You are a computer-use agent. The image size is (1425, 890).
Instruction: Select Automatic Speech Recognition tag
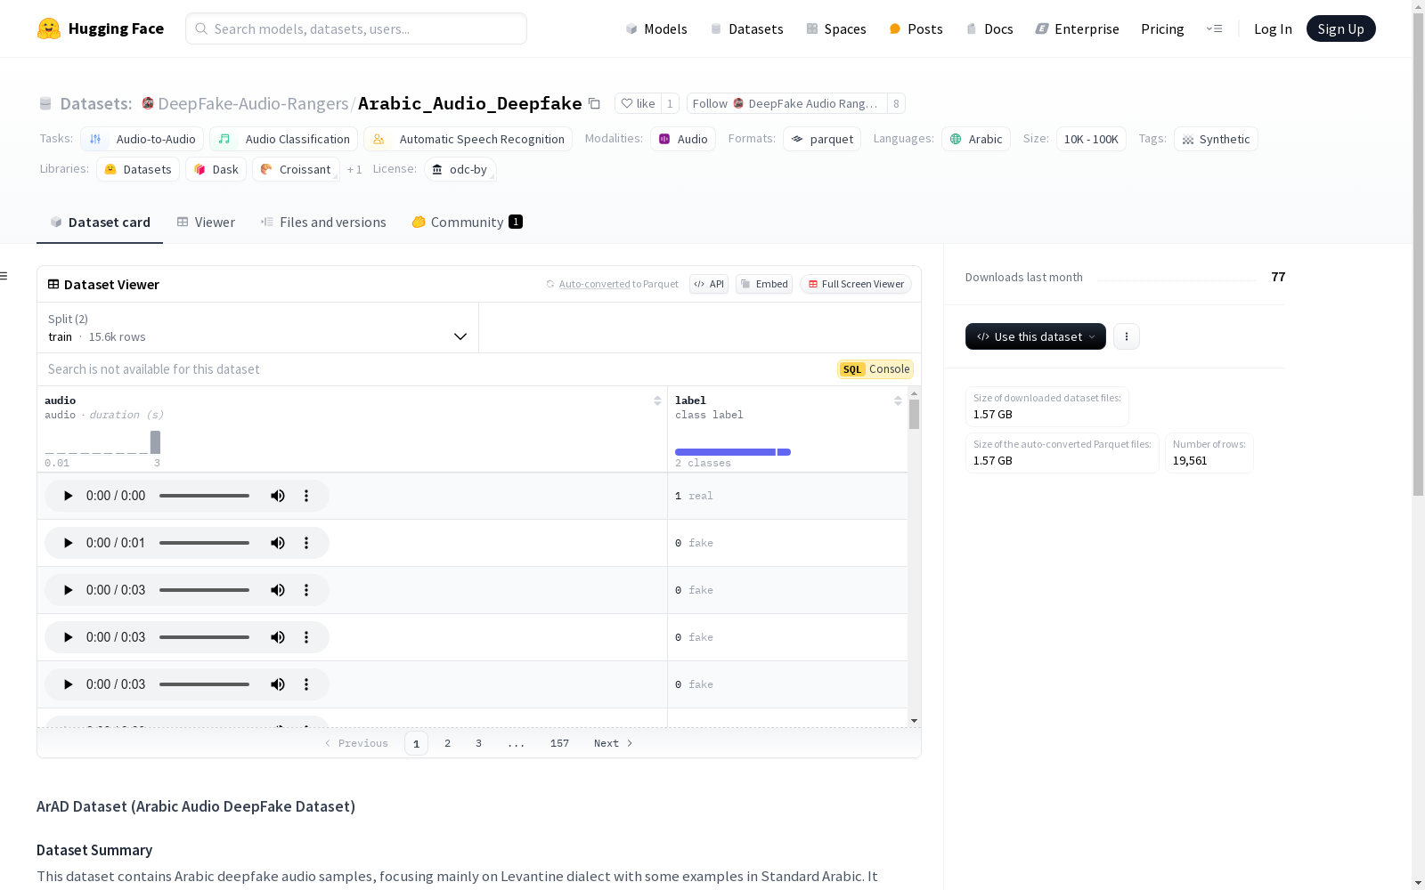coord(468,139)
